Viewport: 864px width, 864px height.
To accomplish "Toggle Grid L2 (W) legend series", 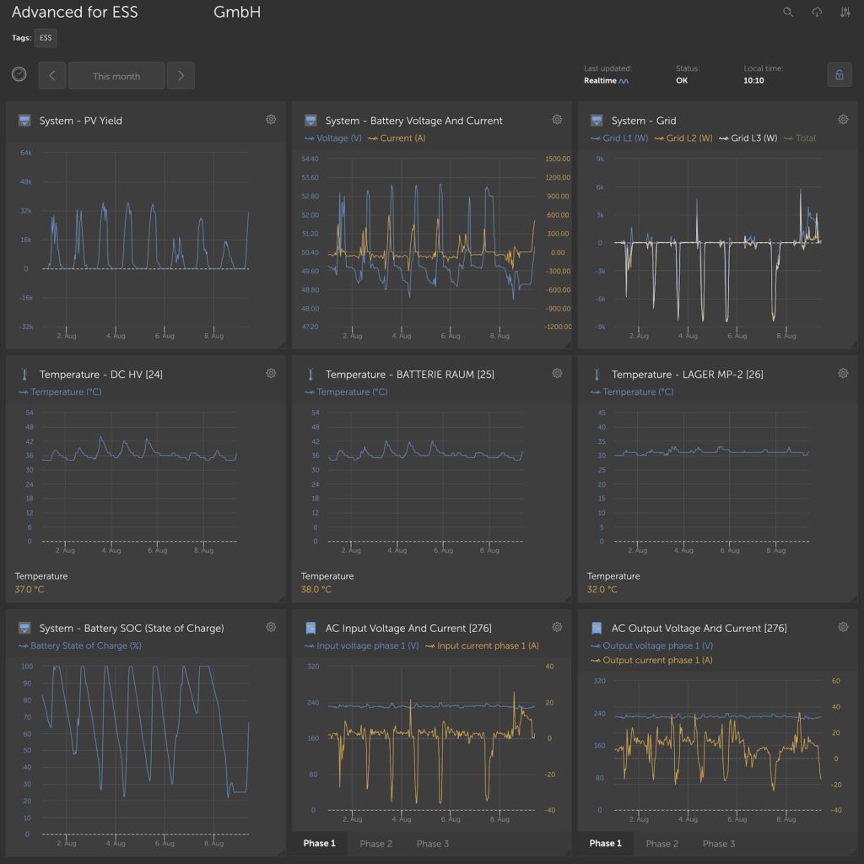I will (683, 138).
